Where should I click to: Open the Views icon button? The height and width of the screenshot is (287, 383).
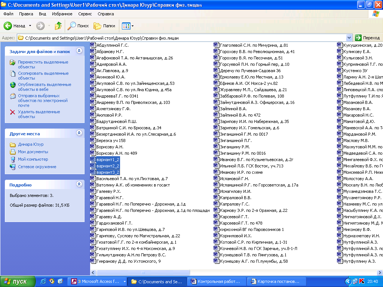point(126,26)
